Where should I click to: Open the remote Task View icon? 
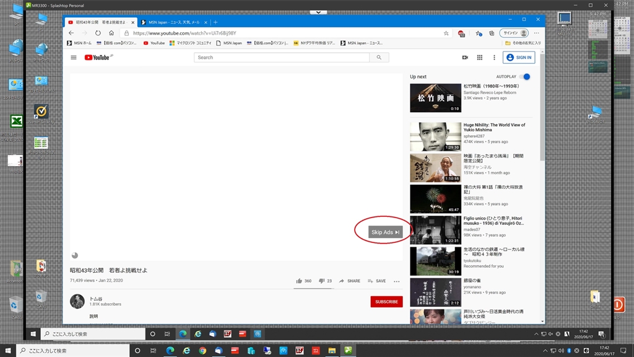(167, 334)
